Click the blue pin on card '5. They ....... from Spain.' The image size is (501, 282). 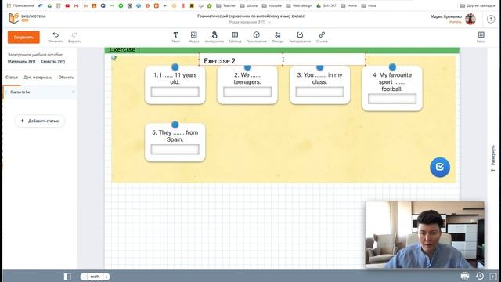[x=175, y=125]
